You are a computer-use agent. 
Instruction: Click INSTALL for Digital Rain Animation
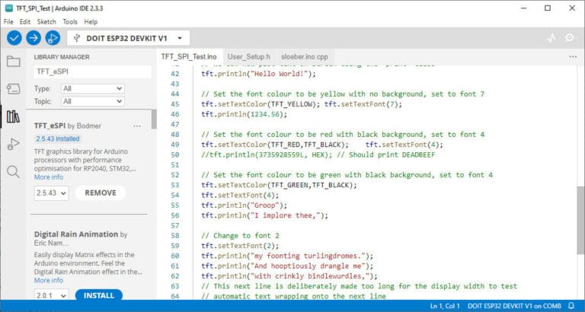pyautogui.click(x=98, y=295)
